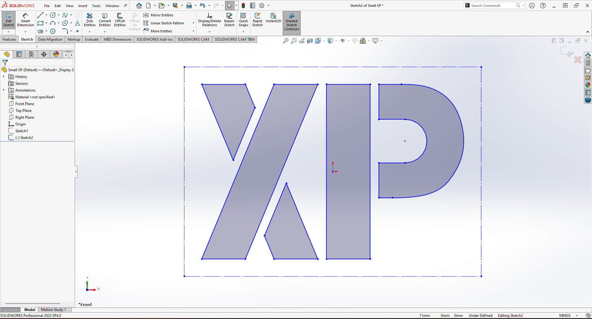Open the Apply Scene icon in view toolbar
Image resolution: width=592 pixels, height=319 pixels.
pos(363,41)
